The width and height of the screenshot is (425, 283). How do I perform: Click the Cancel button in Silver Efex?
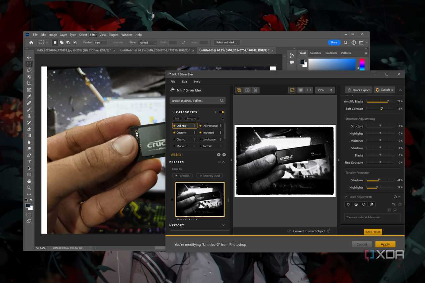pyautogui.click(x=362, y=244)
